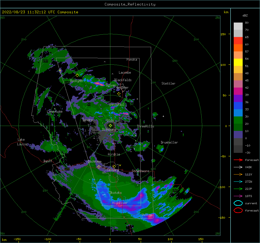Click the Stettler city label
Screen dimensions: 260x243
(168, 84)
